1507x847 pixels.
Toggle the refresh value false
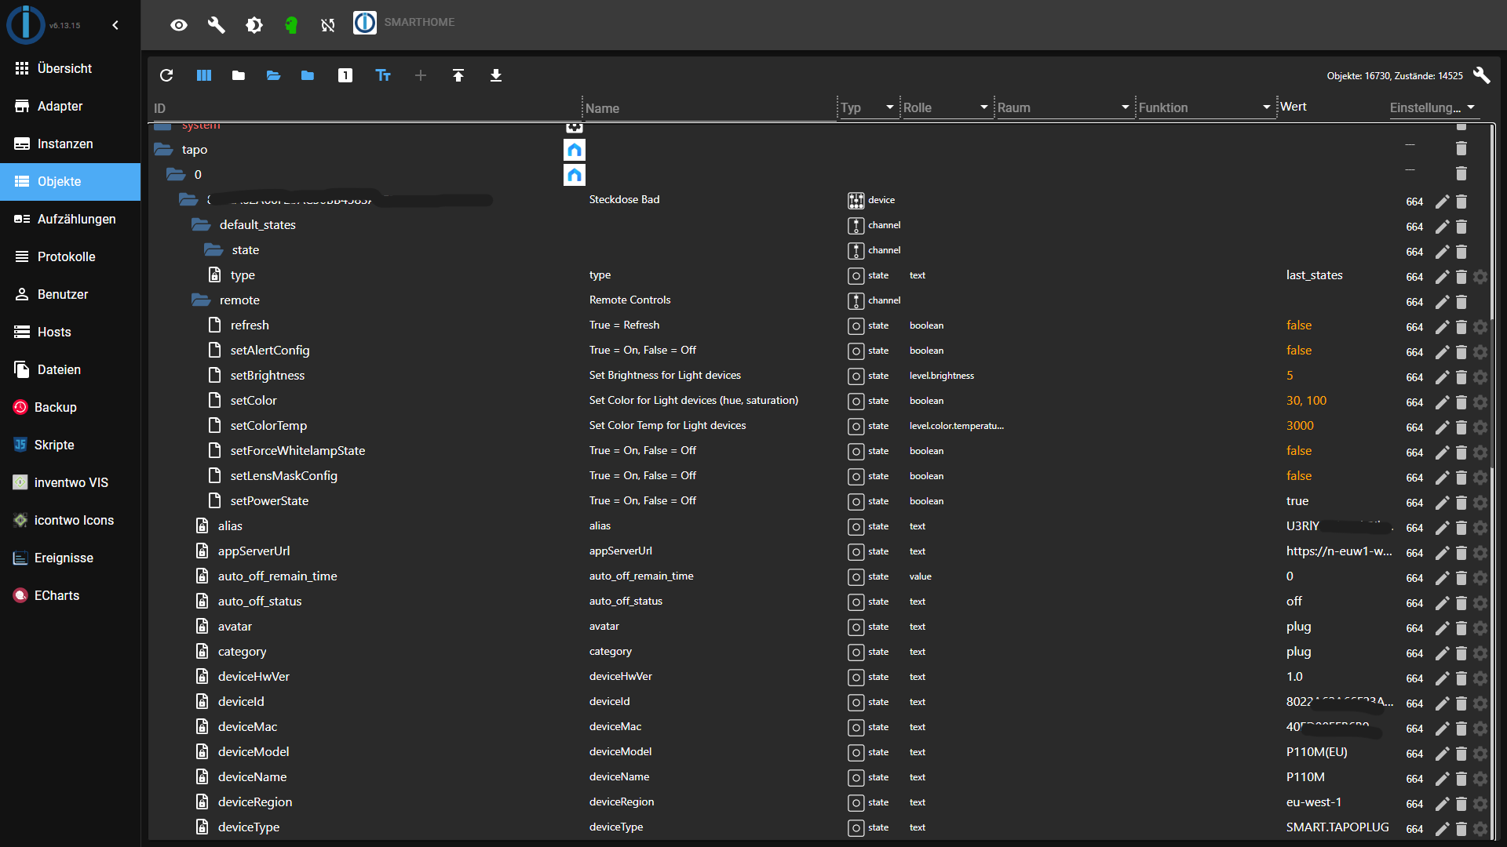coord(1299,325)
